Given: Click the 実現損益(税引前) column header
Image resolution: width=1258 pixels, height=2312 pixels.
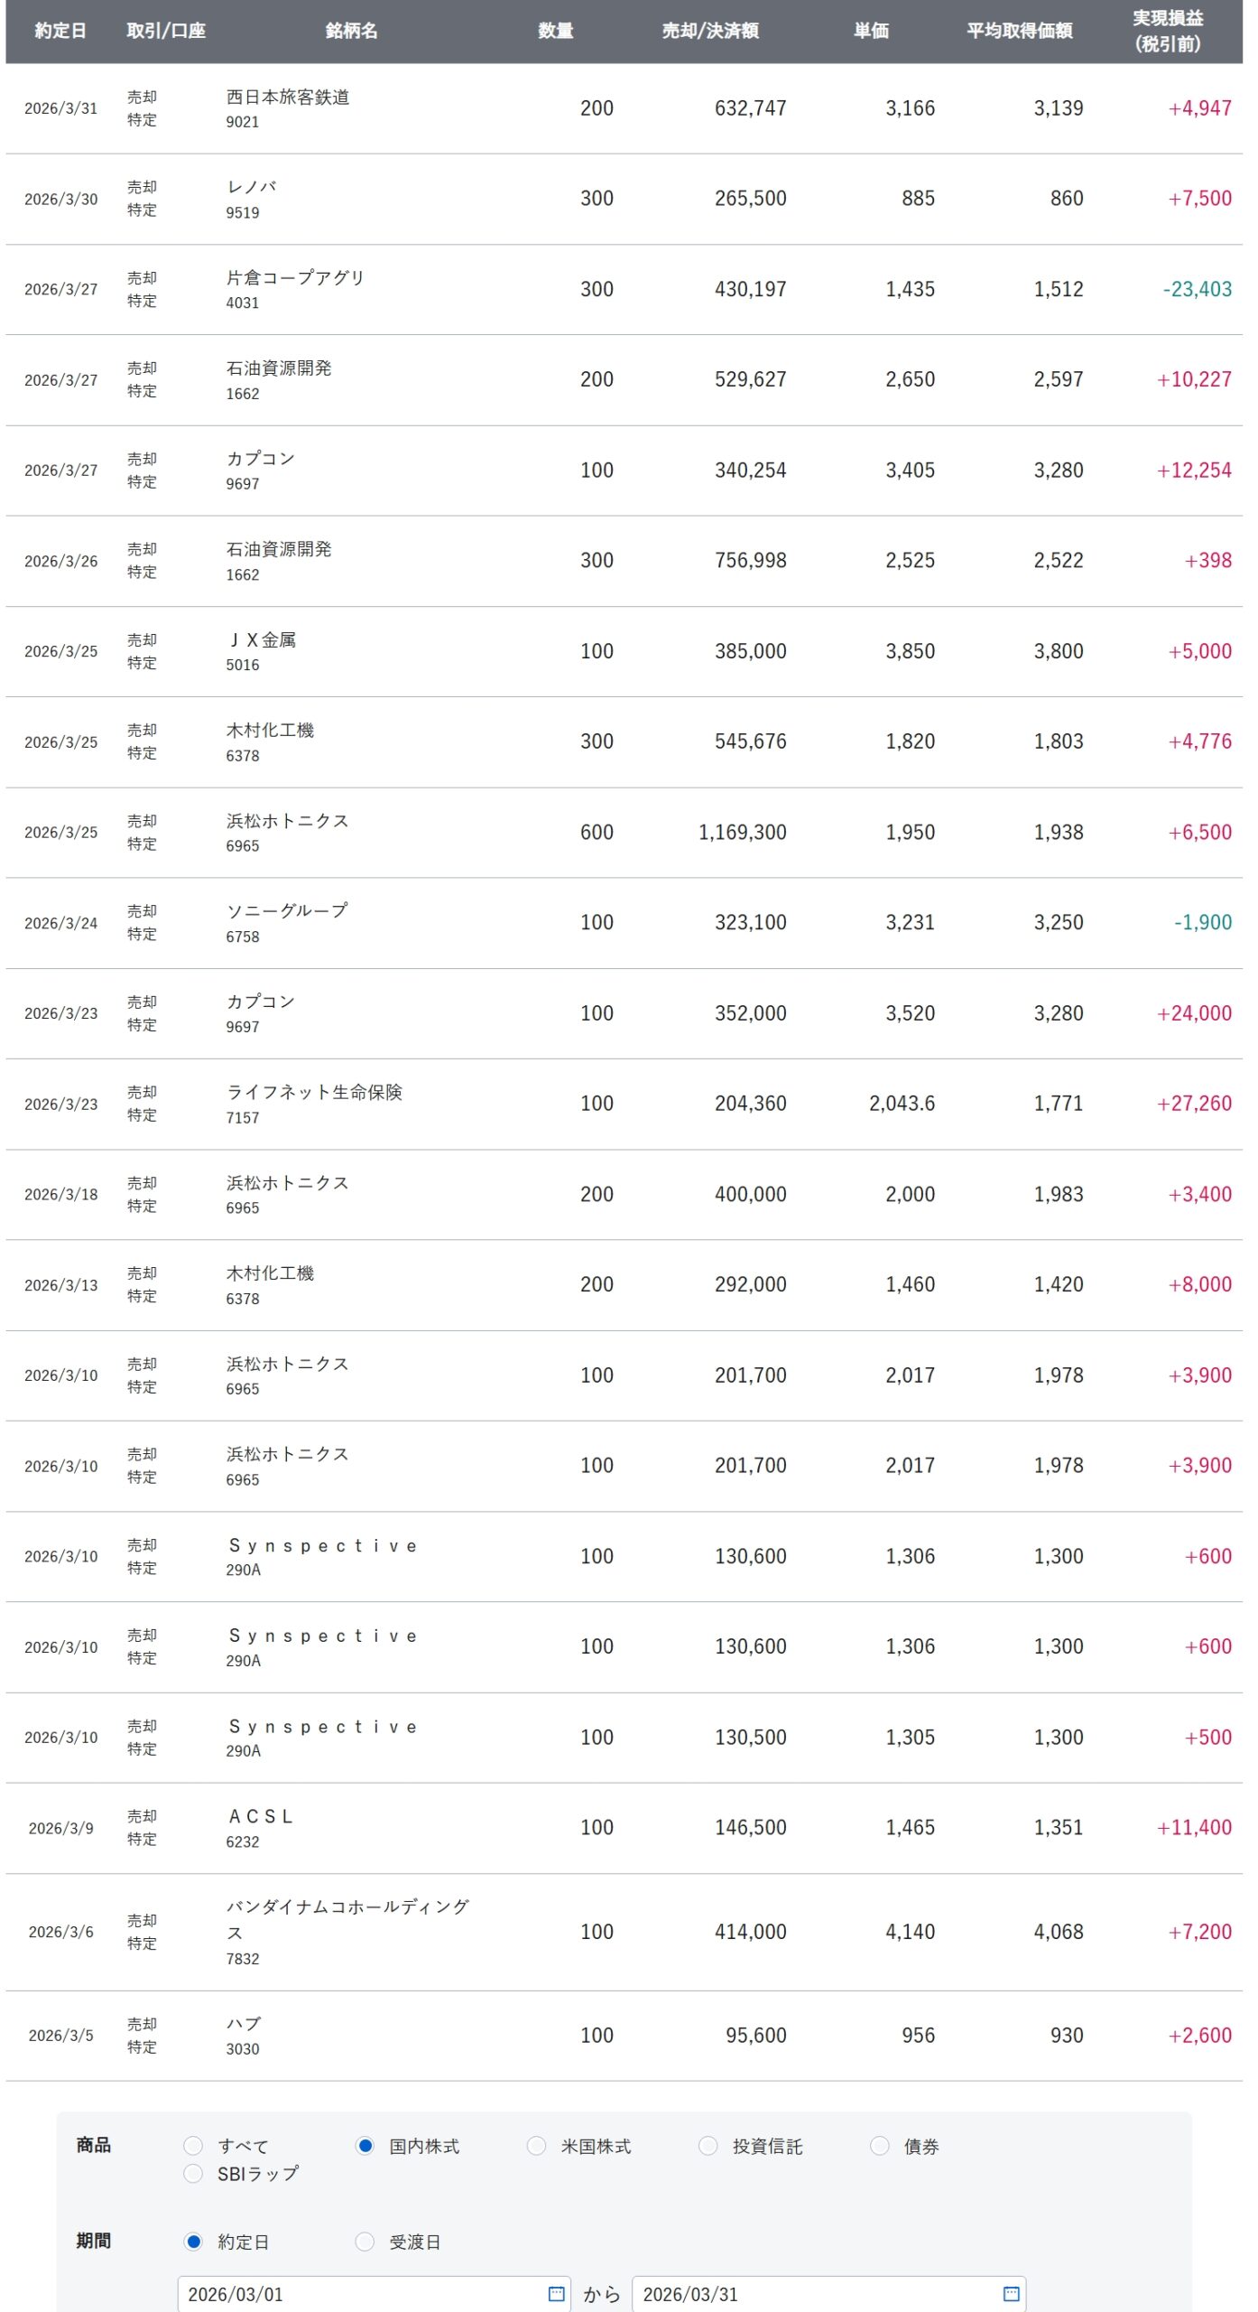Looking at the screenshot, I should tap(1167, 31).
